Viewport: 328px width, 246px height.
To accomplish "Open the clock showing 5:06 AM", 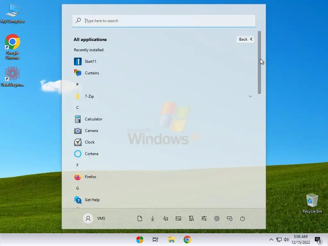I will coord(301,240).
